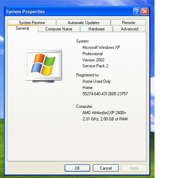179x178 pixels.
Task: Confirm with the OK button
Action: pos(77,168)
